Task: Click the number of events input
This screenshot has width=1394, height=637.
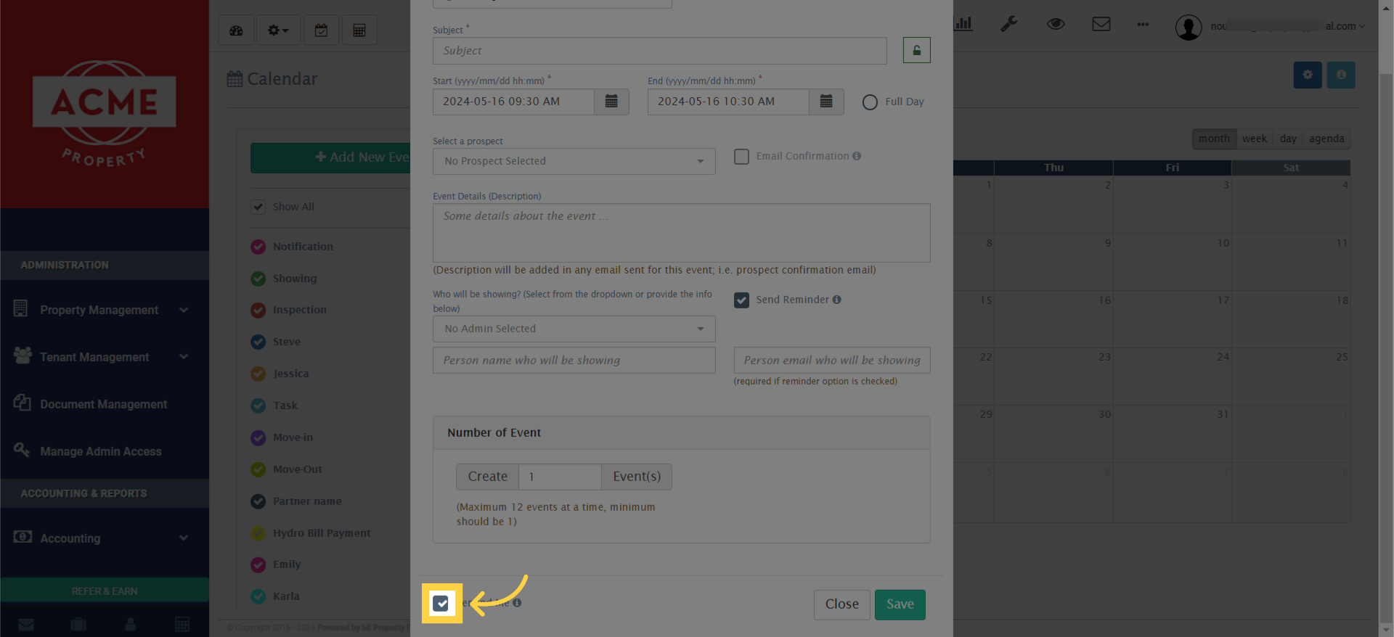Action: 560,477
